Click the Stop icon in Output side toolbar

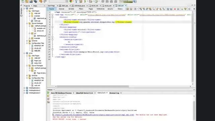point(48,99)
